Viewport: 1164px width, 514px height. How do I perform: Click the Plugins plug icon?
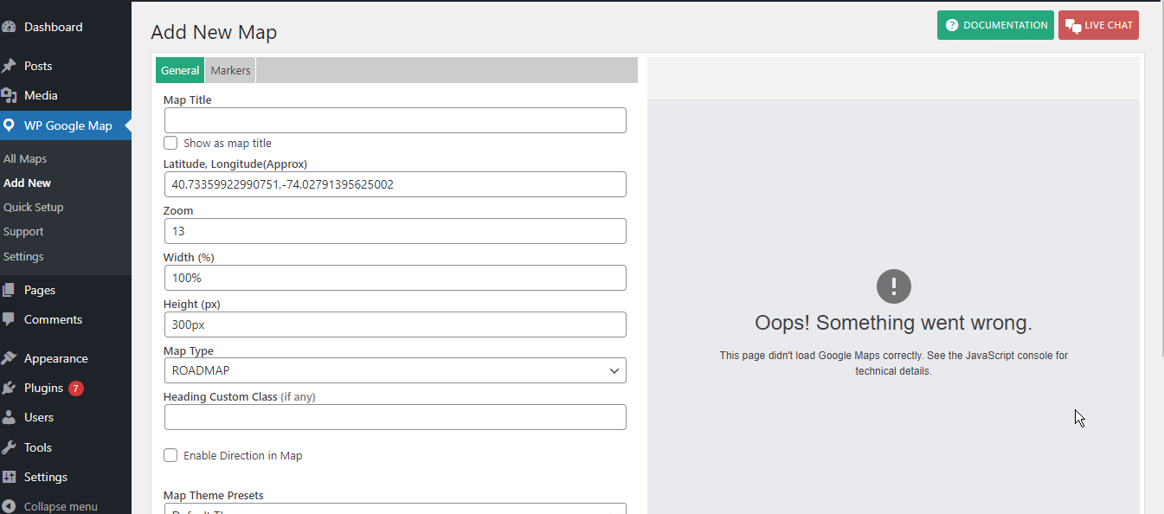[x=10, y=388]
